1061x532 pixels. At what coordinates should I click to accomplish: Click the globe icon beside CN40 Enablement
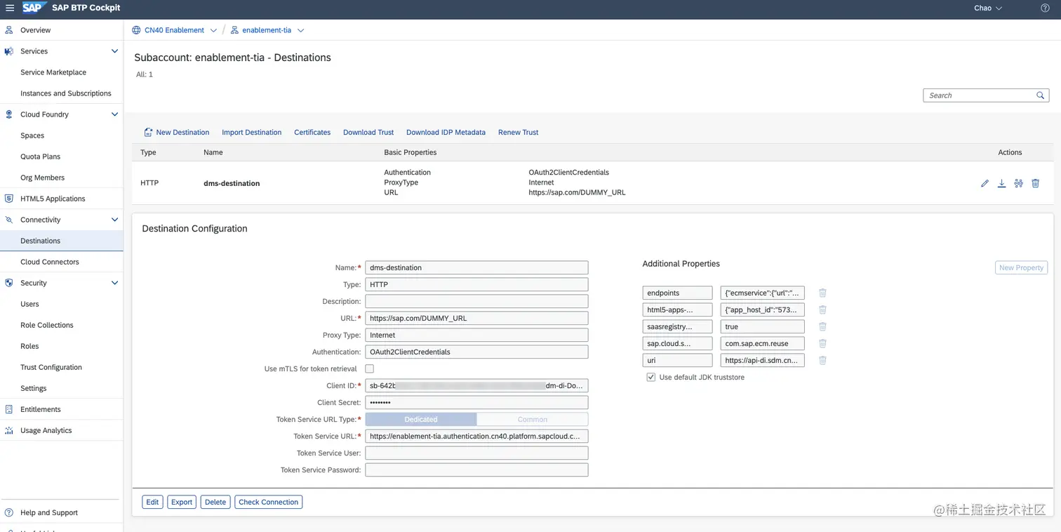click(x=136, y=30)
